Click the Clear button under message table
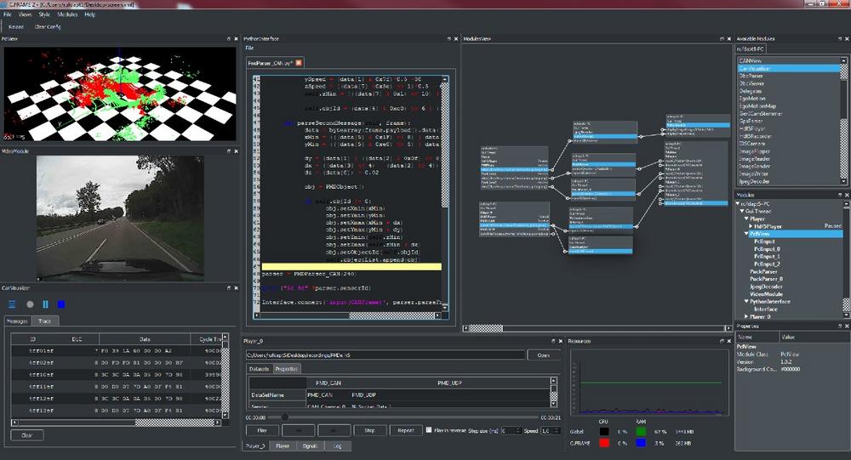 tap(26, 434)
